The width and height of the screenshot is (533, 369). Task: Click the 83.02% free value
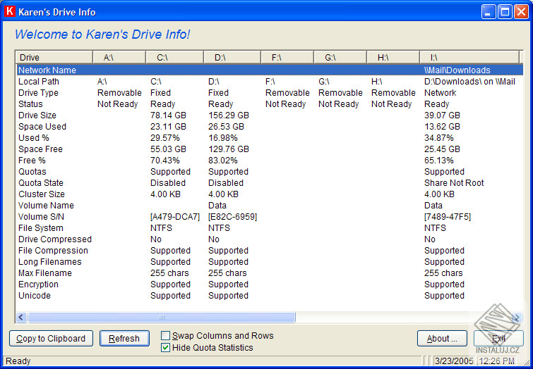click(x=222, y=160)
